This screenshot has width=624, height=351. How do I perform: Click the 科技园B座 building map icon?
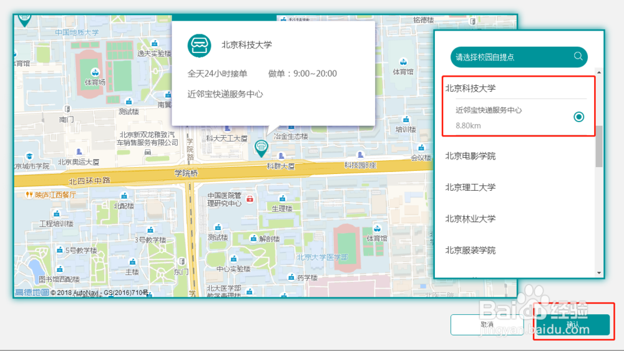tap(360, 155)
